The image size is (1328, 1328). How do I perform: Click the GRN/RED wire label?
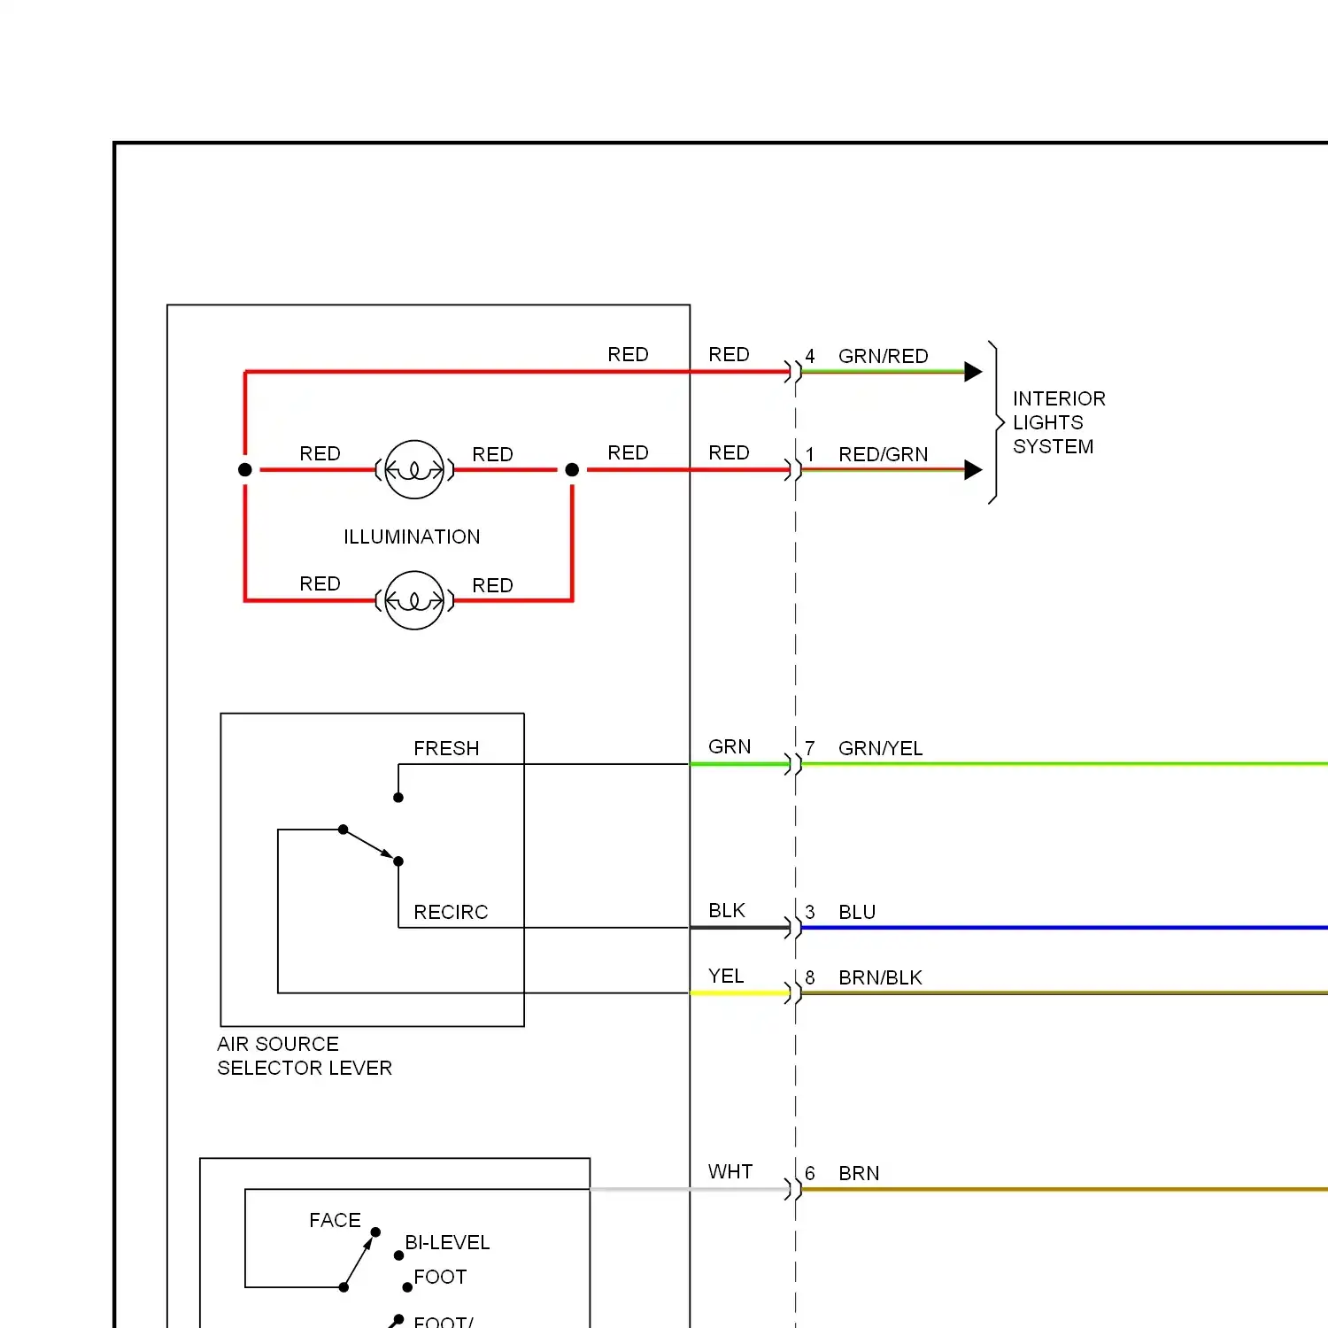[883, 356]
